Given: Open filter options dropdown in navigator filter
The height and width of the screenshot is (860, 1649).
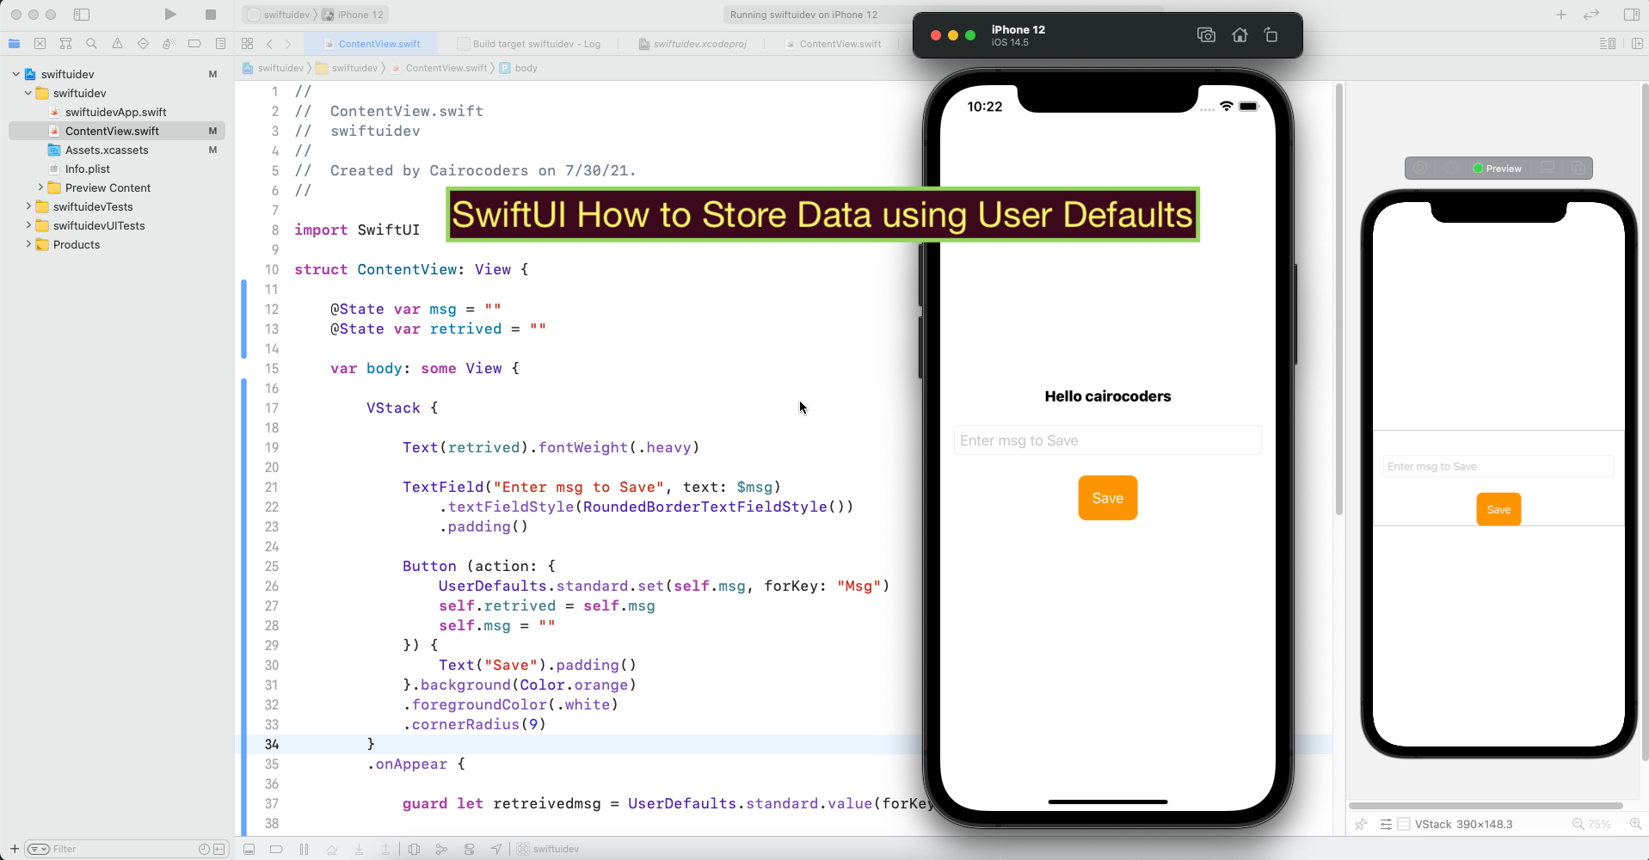Looking at the screenshot, I should 39,849.
